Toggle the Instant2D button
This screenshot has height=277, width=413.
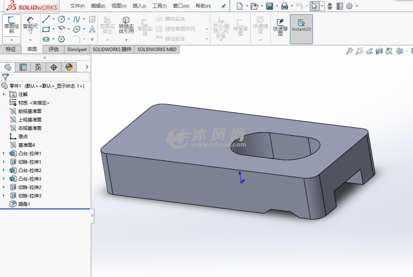click(x=301, y=26)
